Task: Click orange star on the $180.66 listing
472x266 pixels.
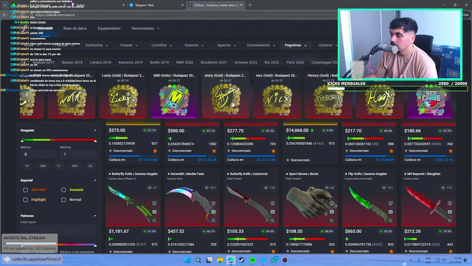Action: pyautogui.click(x=450, y=151)
